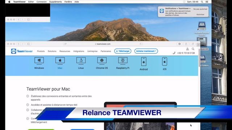The height and width of the screenshot is (130, 232).
Task: Open the Aide menu
Action: 76,2
